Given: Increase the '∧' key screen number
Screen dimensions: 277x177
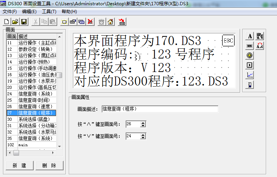Looking at the screenshot, I should (x=143, y=123).
